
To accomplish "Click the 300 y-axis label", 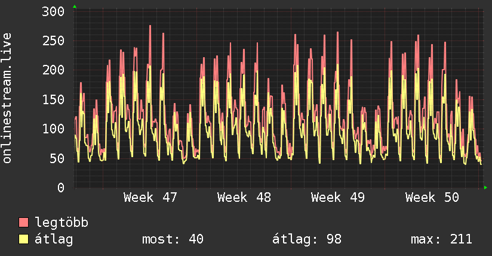I will tap(53, 11).
